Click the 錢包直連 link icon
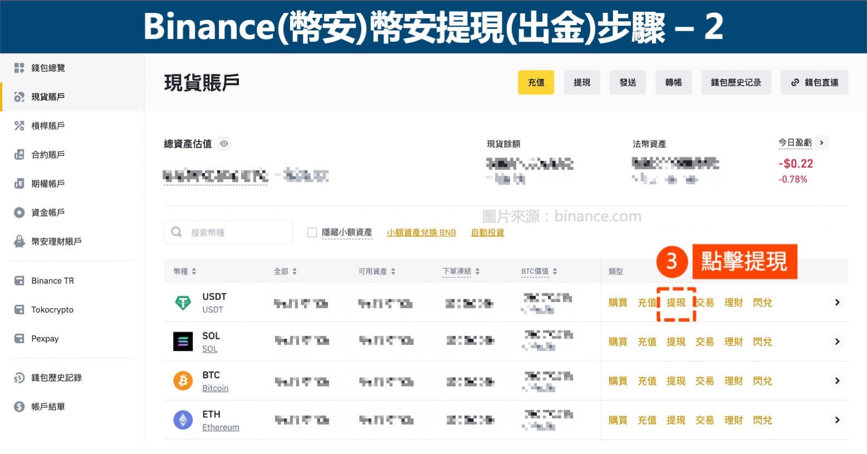Screen dimensions: 867x454 point(795,82)
